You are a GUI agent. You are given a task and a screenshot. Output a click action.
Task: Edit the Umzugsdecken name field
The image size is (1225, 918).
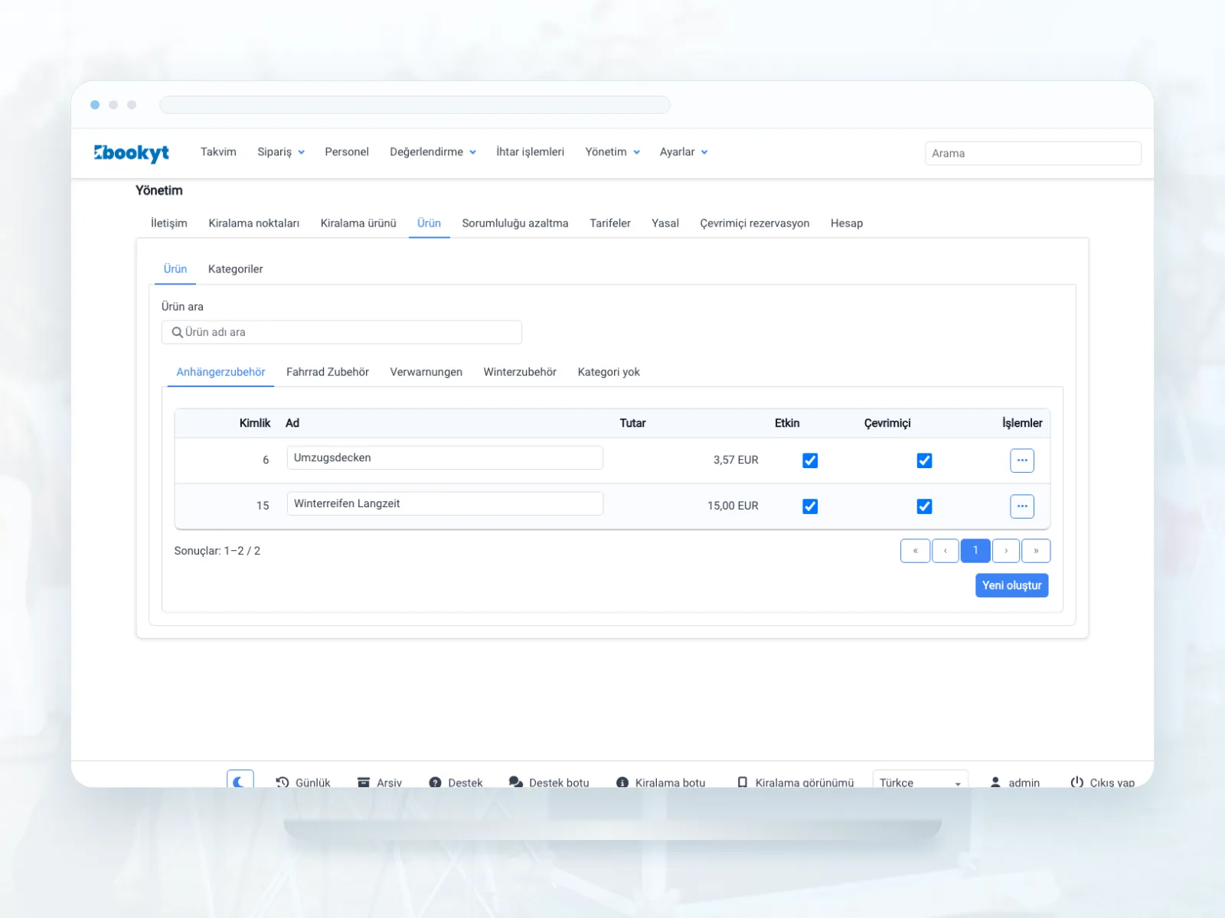point(445,457)
